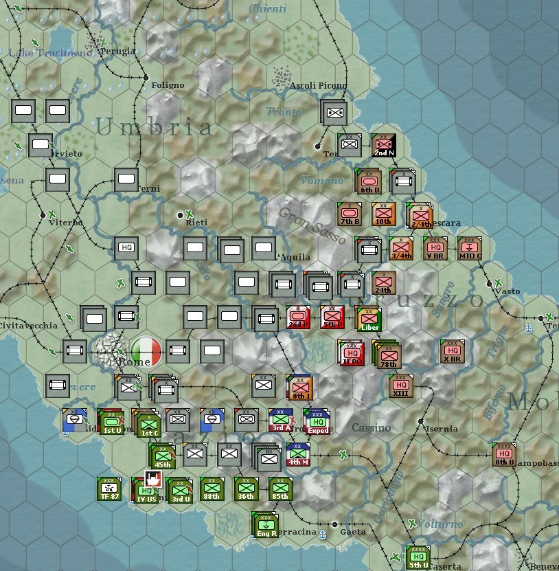This screenshot has width=559, height=571.
Task: Select the gray German HQ counter
Action: [x=126, y=248]
